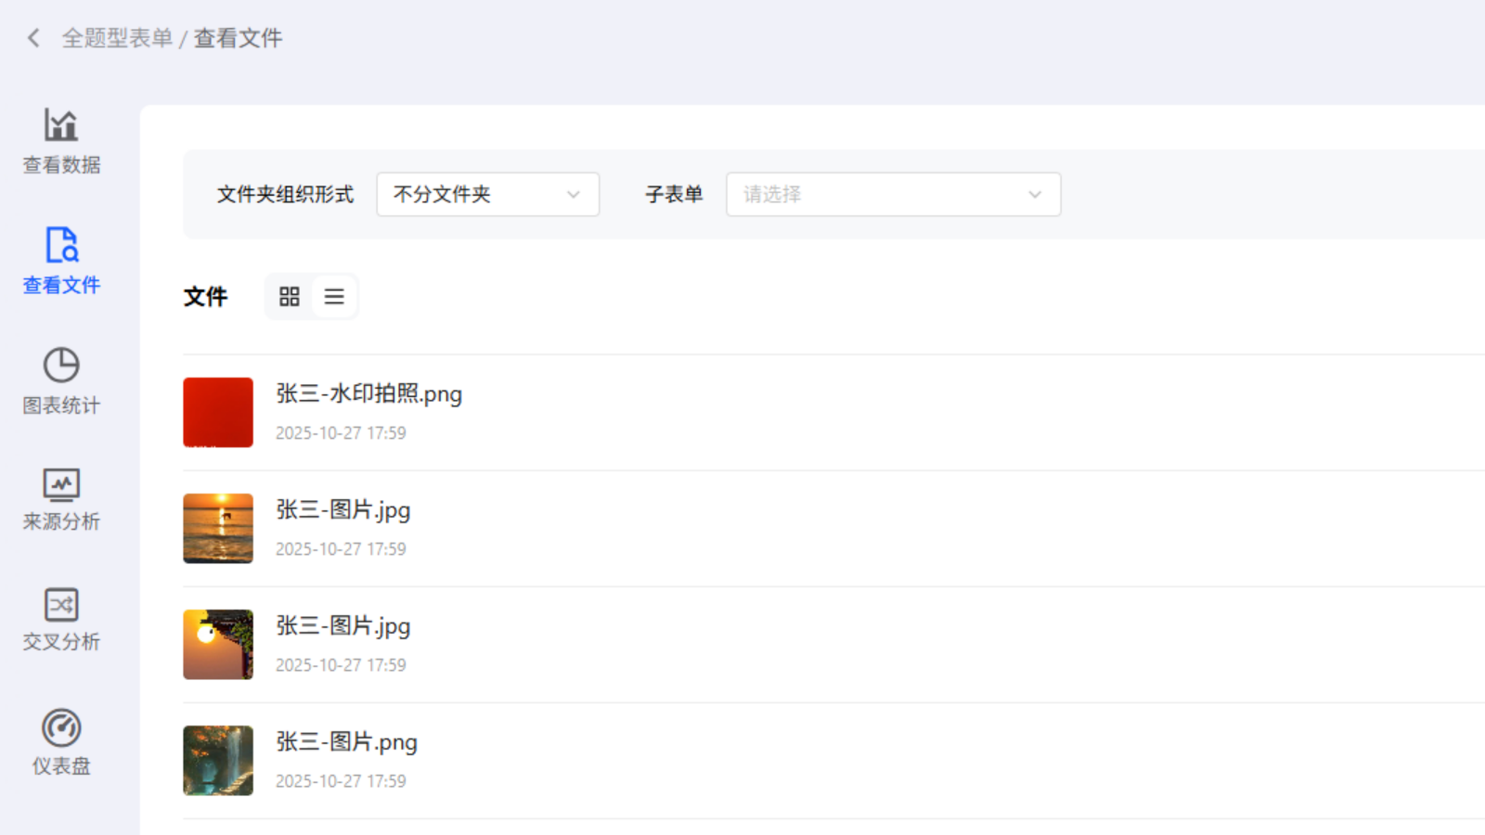Click the waterfall forest image thumbnail
Image resolution: width=1485 pixels, height=835 pixels.
218,761
